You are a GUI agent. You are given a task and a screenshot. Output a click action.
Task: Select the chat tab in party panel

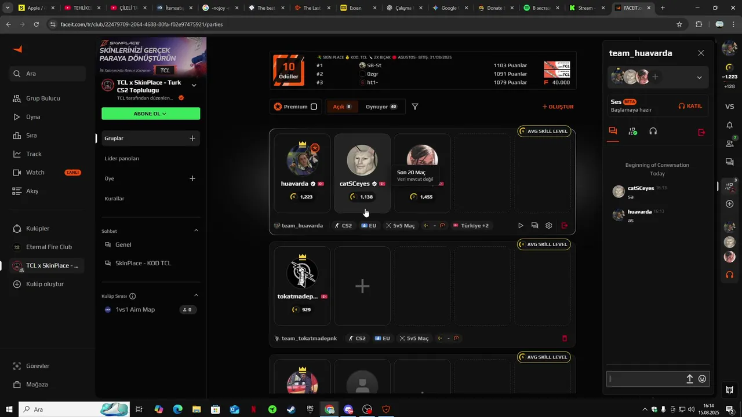coord(613,131)
